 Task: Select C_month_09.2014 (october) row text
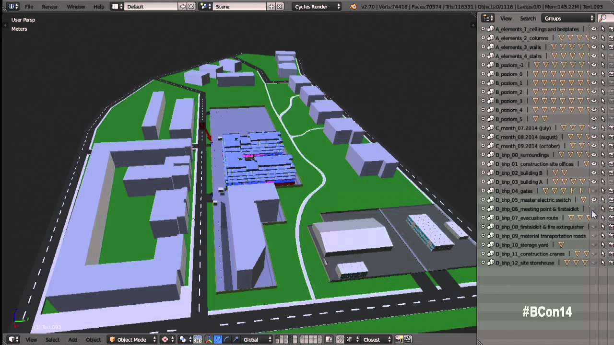coord(528,146)
